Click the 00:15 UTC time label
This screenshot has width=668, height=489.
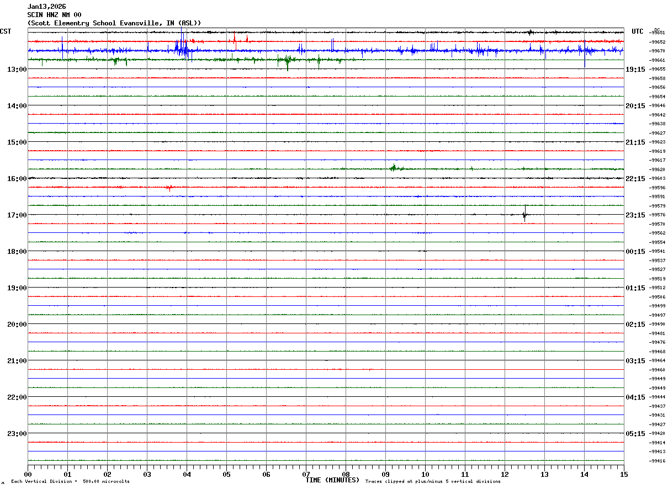(x=635, y=252)
